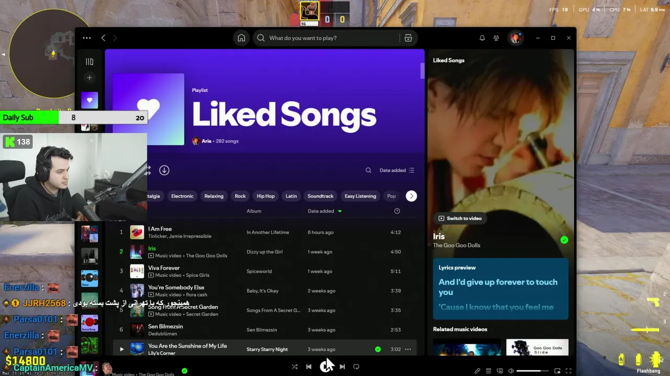Mute the volume speaker icon
The height and width of the screenshot is (376, 670).
point(511,371)
